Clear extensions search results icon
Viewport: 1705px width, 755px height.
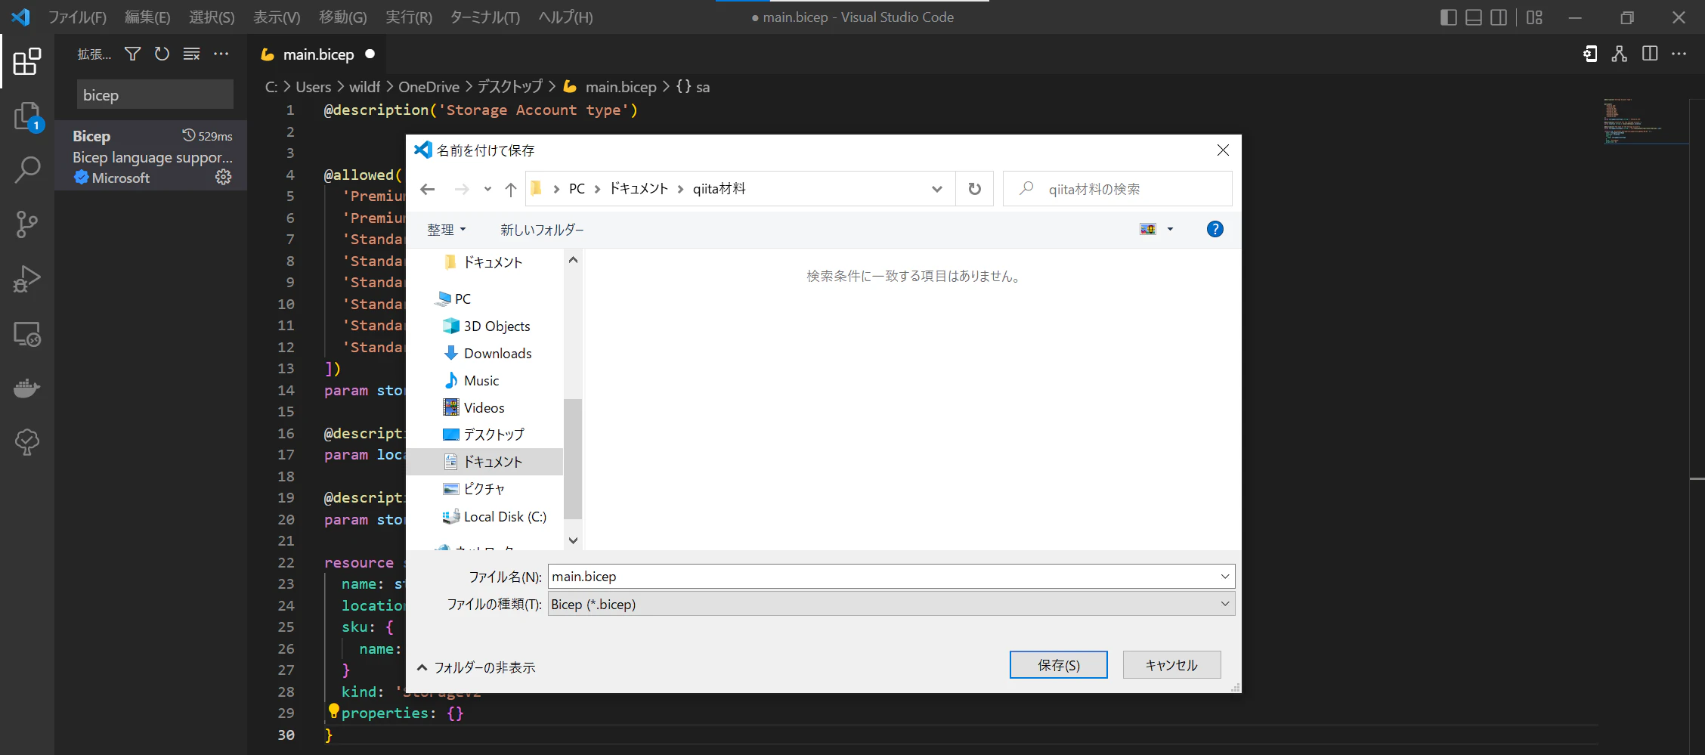(x=191, y=54)
